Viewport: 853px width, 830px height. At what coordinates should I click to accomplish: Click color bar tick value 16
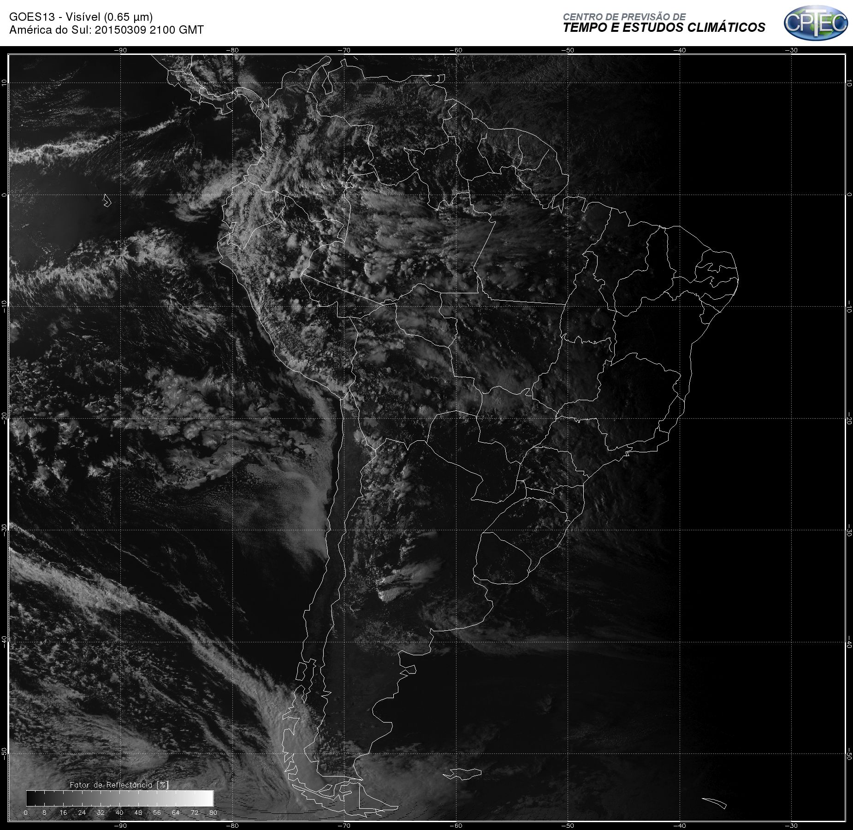coord(63,812)
